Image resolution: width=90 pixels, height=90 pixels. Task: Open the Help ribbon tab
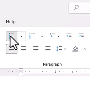tap(11, 22)
